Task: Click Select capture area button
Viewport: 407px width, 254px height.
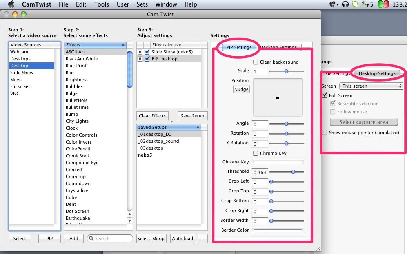Action: tap(364, 122)
